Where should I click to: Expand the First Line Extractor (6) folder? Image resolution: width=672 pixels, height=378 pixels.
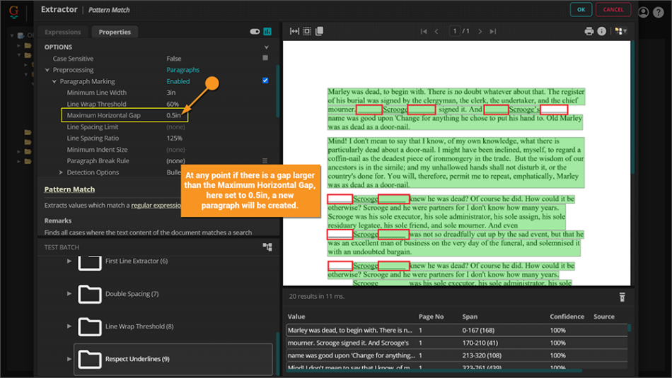[x=69, y=261]
